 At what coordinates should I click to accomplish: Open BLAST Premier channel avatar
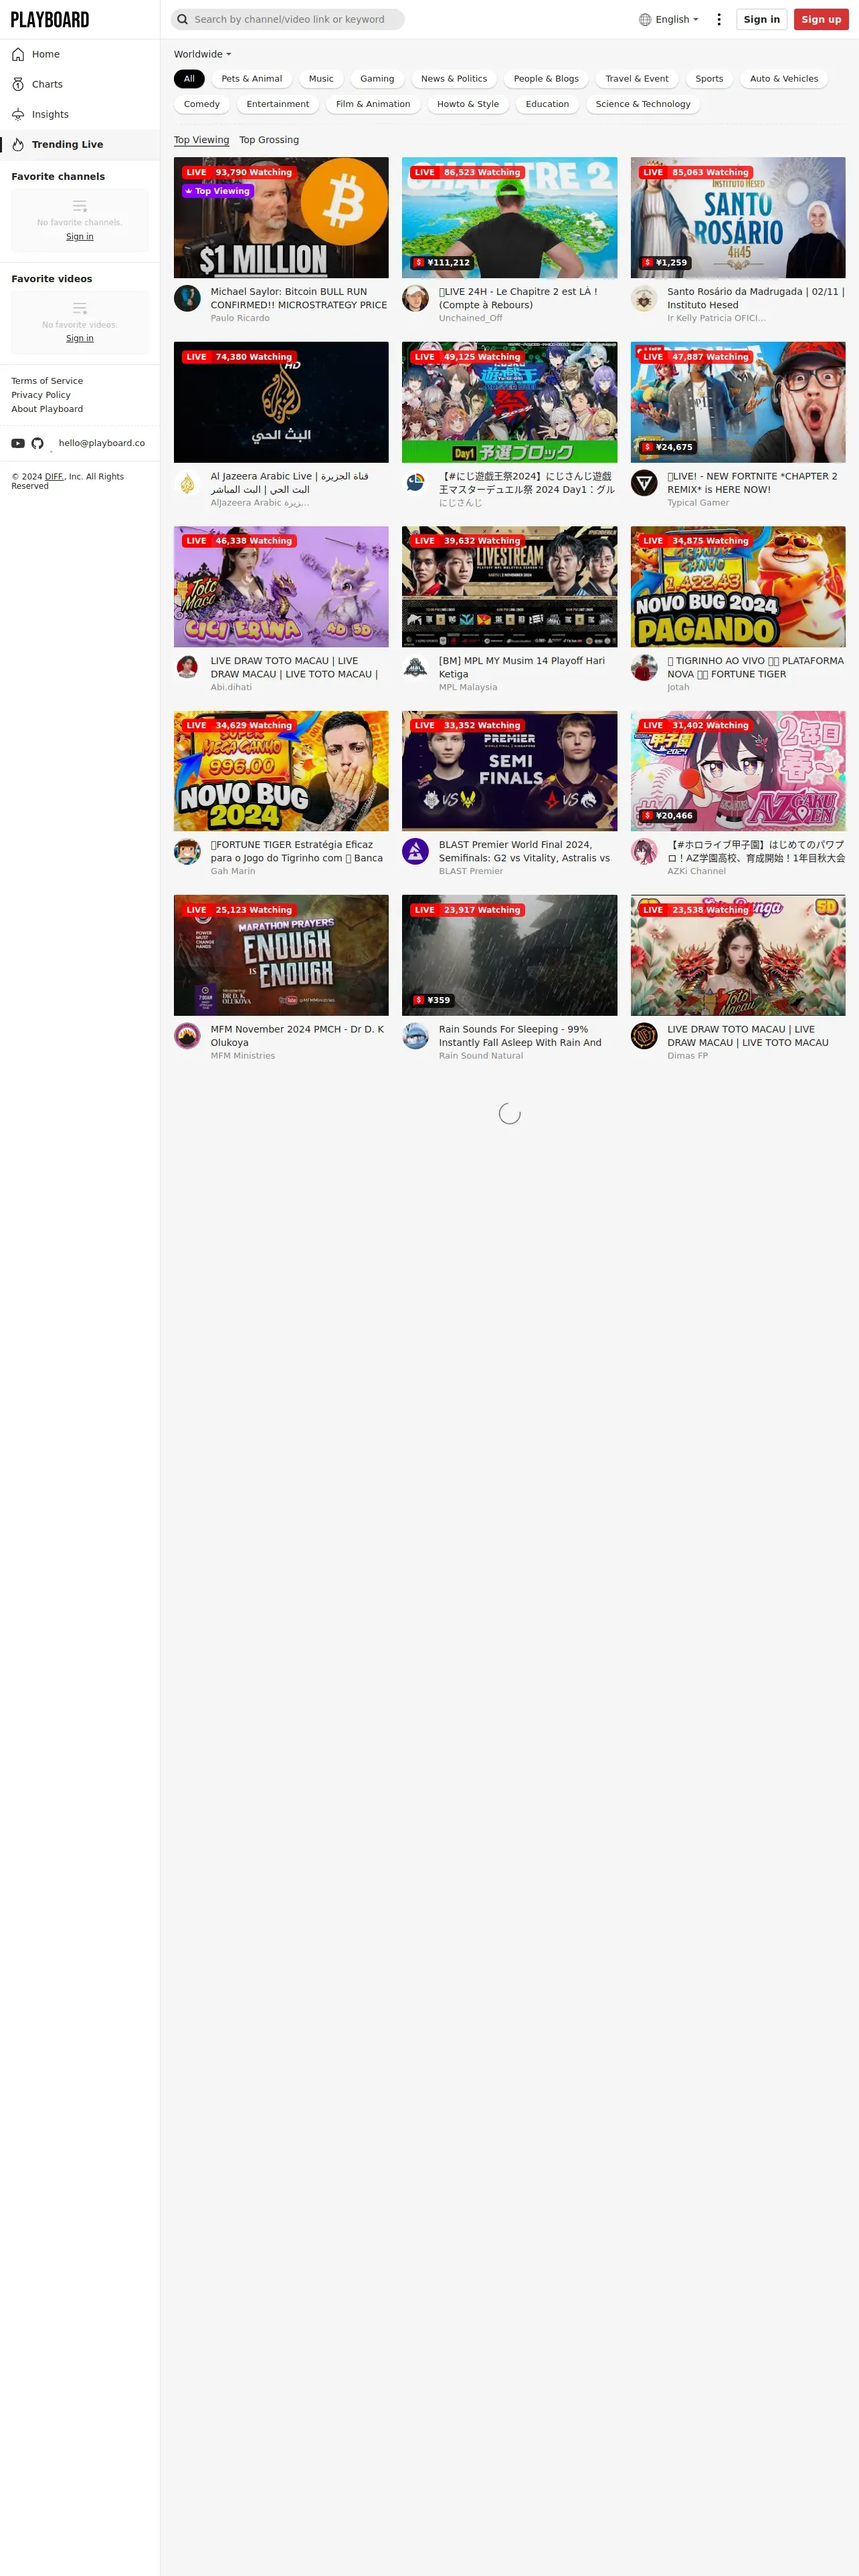tap(415, 851)
